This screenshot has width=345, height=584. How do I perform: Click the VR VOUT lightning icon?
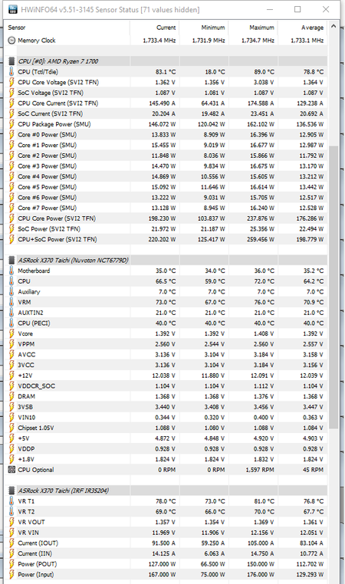[x=12, y=522]
